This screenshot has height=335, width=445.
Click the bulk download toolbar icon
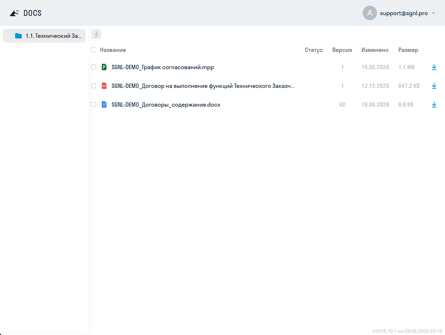tap(96, 34)
